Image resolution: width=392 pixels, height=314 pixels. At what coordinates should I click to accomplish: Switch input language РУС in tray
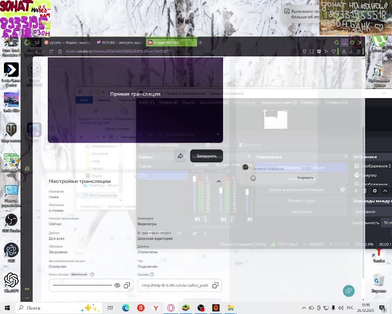[x=350, y=308]
